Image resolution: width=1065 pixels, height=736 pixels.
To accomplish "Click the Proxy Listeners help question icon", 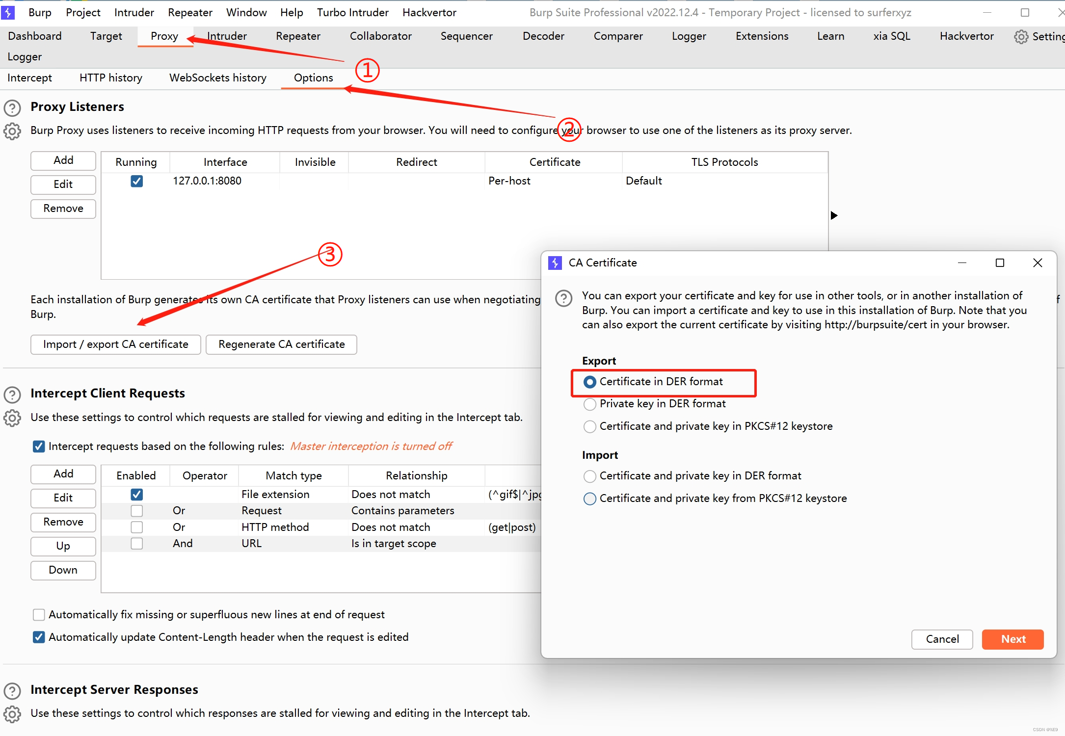I will (x=12, y=107).
